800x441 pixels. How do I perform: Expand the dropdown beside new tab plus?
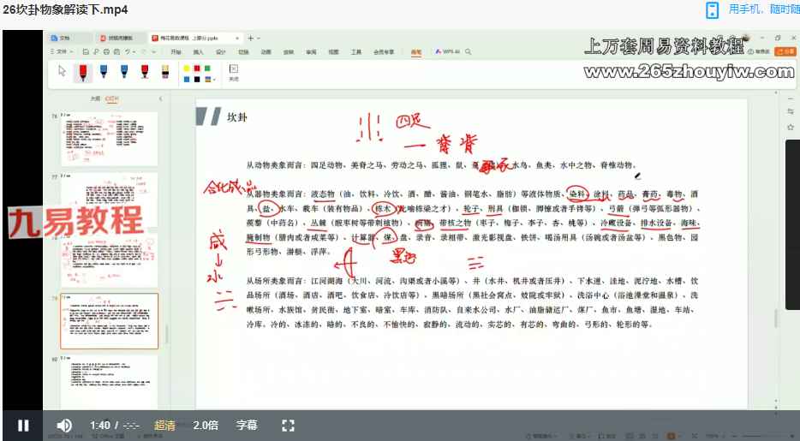point(259,39)
